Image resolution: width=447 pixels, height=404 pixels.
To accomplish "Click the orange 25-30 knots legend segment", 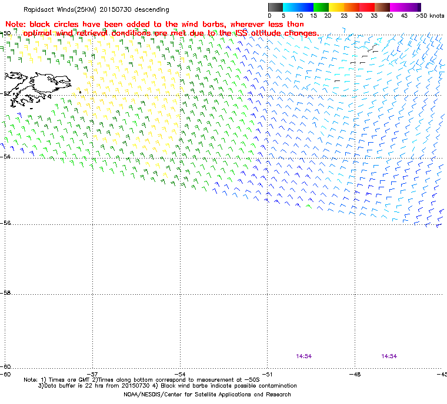I will (x=352, y=7).
